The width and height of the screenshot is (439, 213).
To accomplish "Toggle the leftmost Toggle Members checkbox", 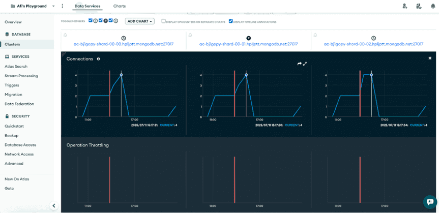I will [x=91, y=20].
